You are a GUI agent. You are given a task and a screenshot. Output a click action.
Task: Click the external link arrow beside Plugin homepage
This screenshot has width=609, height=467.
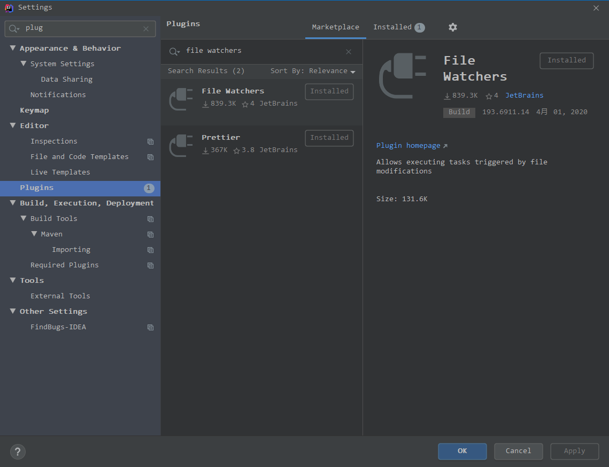click(x=445, y=146)
